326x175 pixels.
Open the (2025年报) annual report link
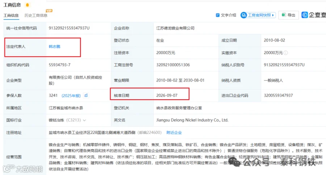71,96
